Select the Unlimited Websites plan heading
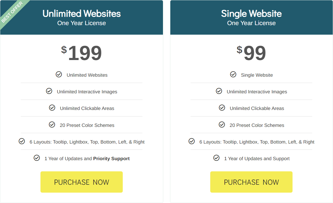 pos(81,14)
